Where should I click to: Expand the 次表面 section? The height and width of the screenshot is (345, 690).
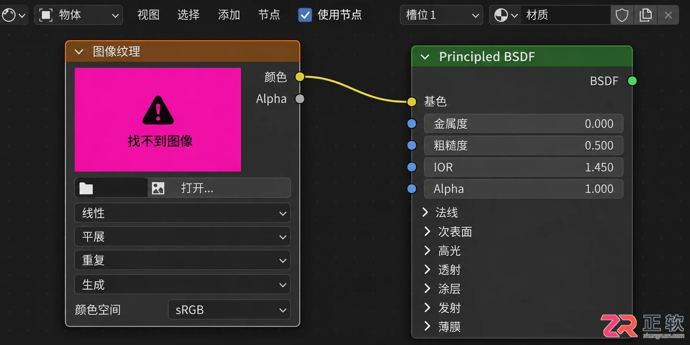point(427,231)
